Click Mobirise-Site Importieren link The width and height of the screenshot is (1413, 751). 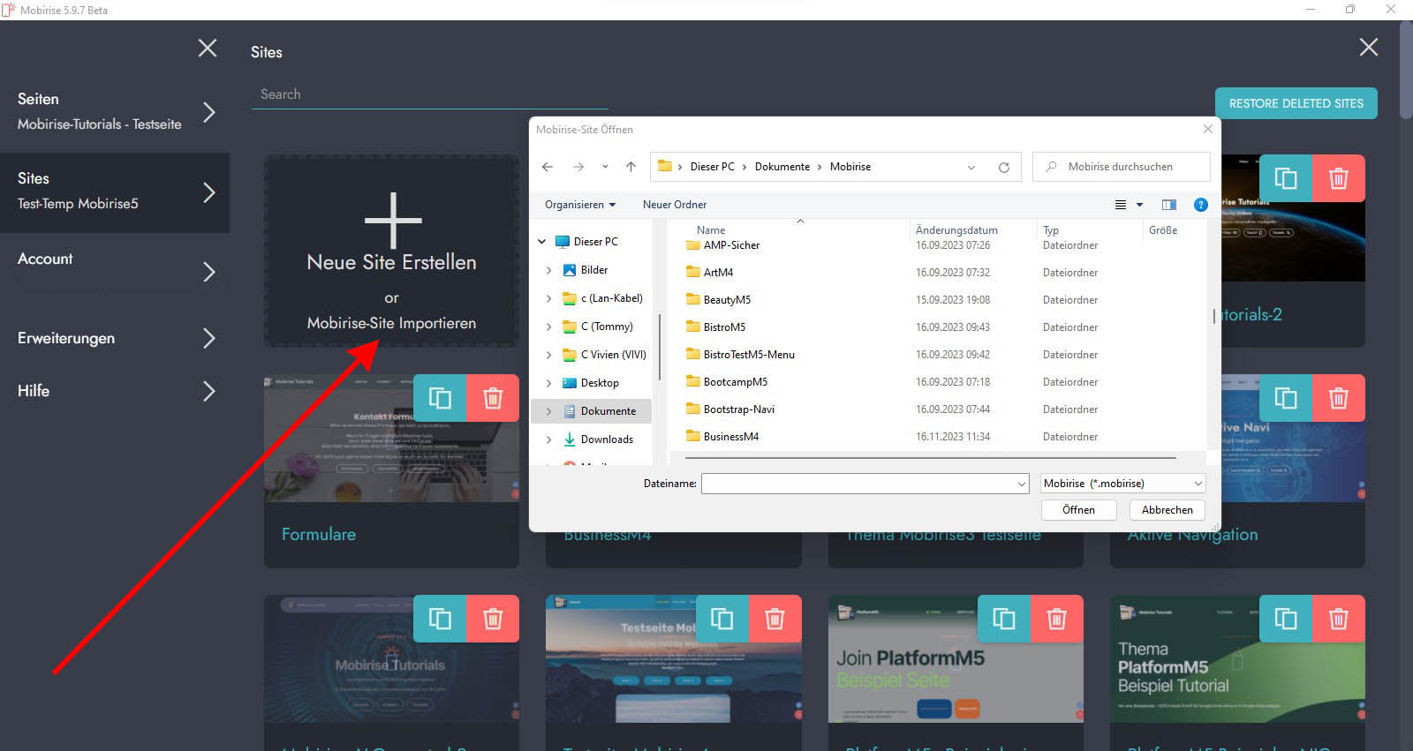391,323
